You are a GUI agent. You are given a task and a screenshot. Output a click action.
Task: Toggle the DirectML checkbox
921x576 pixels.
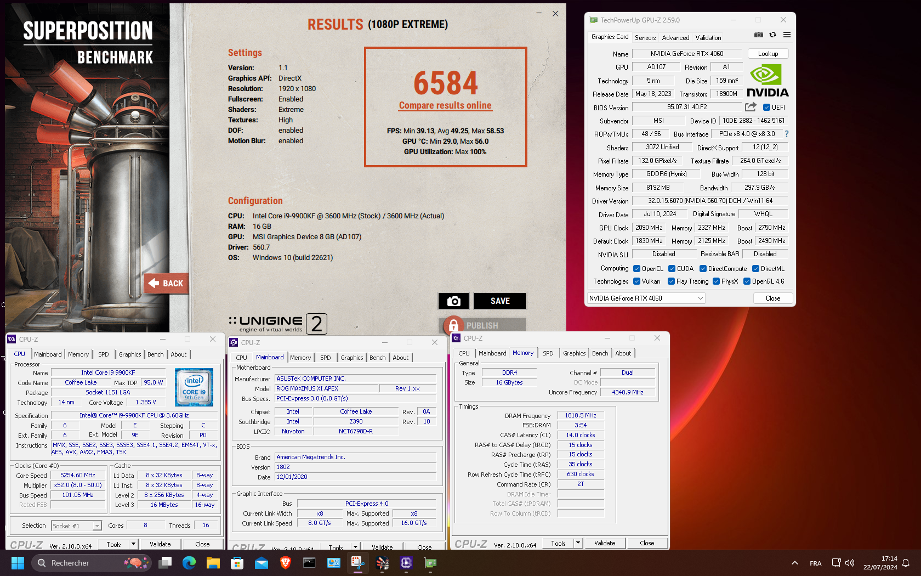click(x=755, y=269)
